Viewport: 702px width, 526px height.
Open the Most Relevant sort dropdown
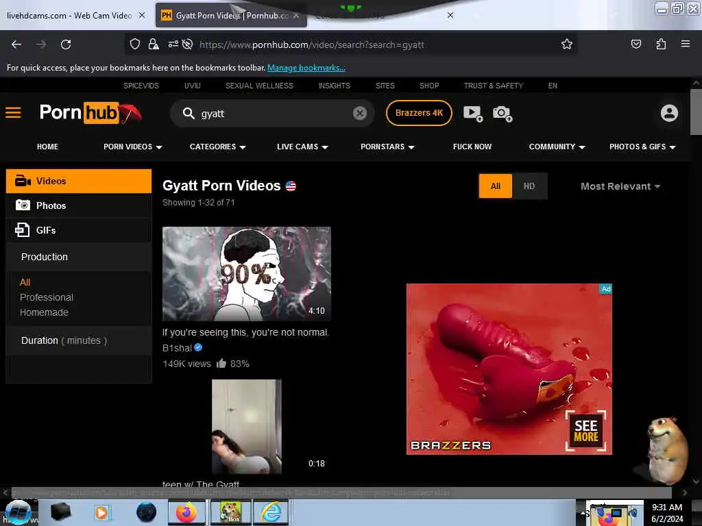[x=620, y=186]
